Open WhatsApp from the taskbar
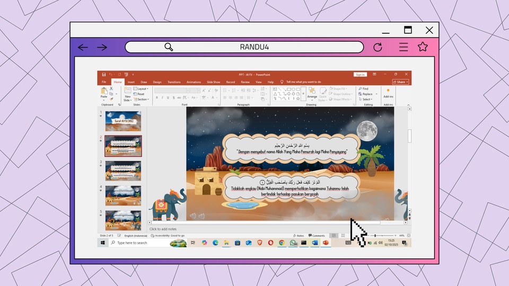The width and height of the screenshot is (509, 286). click(x=293, y=243)
